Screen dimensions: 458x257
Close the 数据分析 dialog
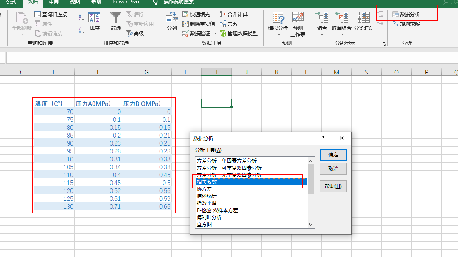[342, 138]
